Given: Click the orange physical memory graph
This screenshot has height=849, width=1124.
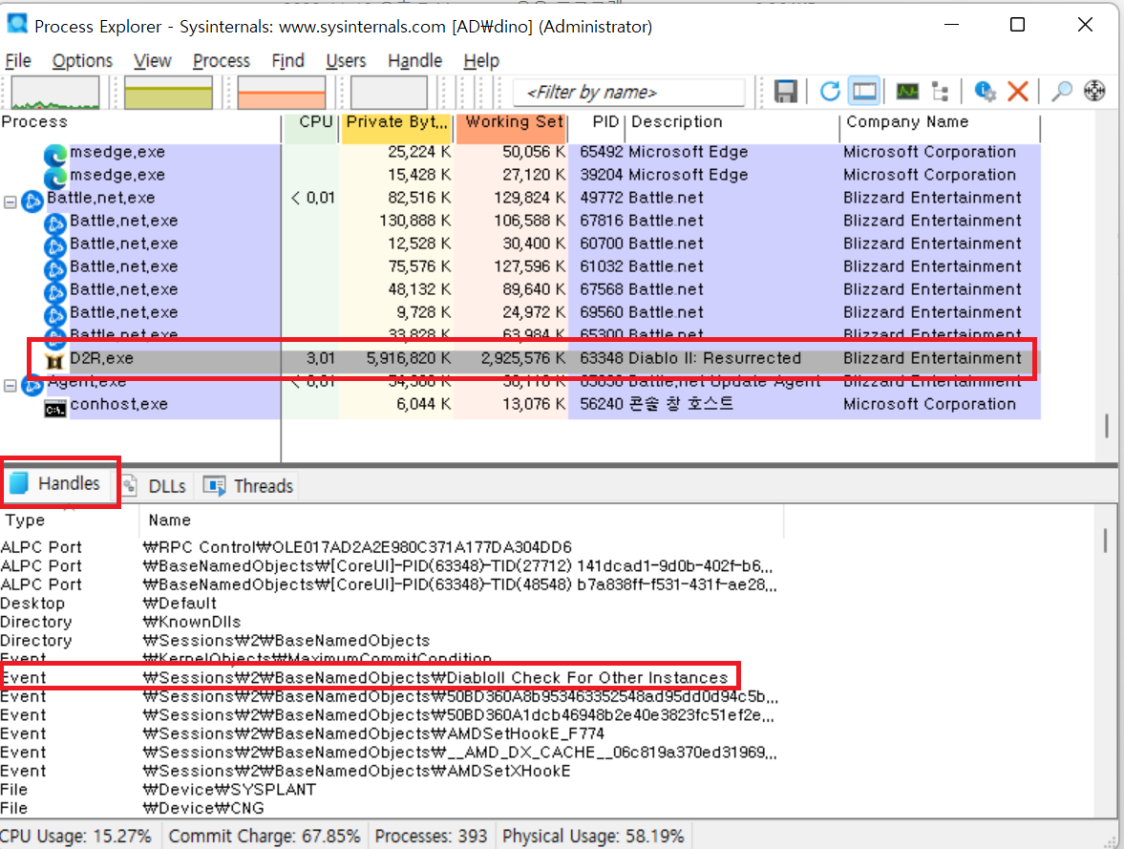Looking at the screenshot, I should click(281, 93).
